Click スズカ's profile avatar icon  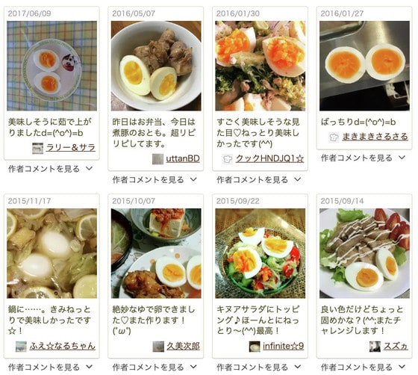tap(375, 346)
